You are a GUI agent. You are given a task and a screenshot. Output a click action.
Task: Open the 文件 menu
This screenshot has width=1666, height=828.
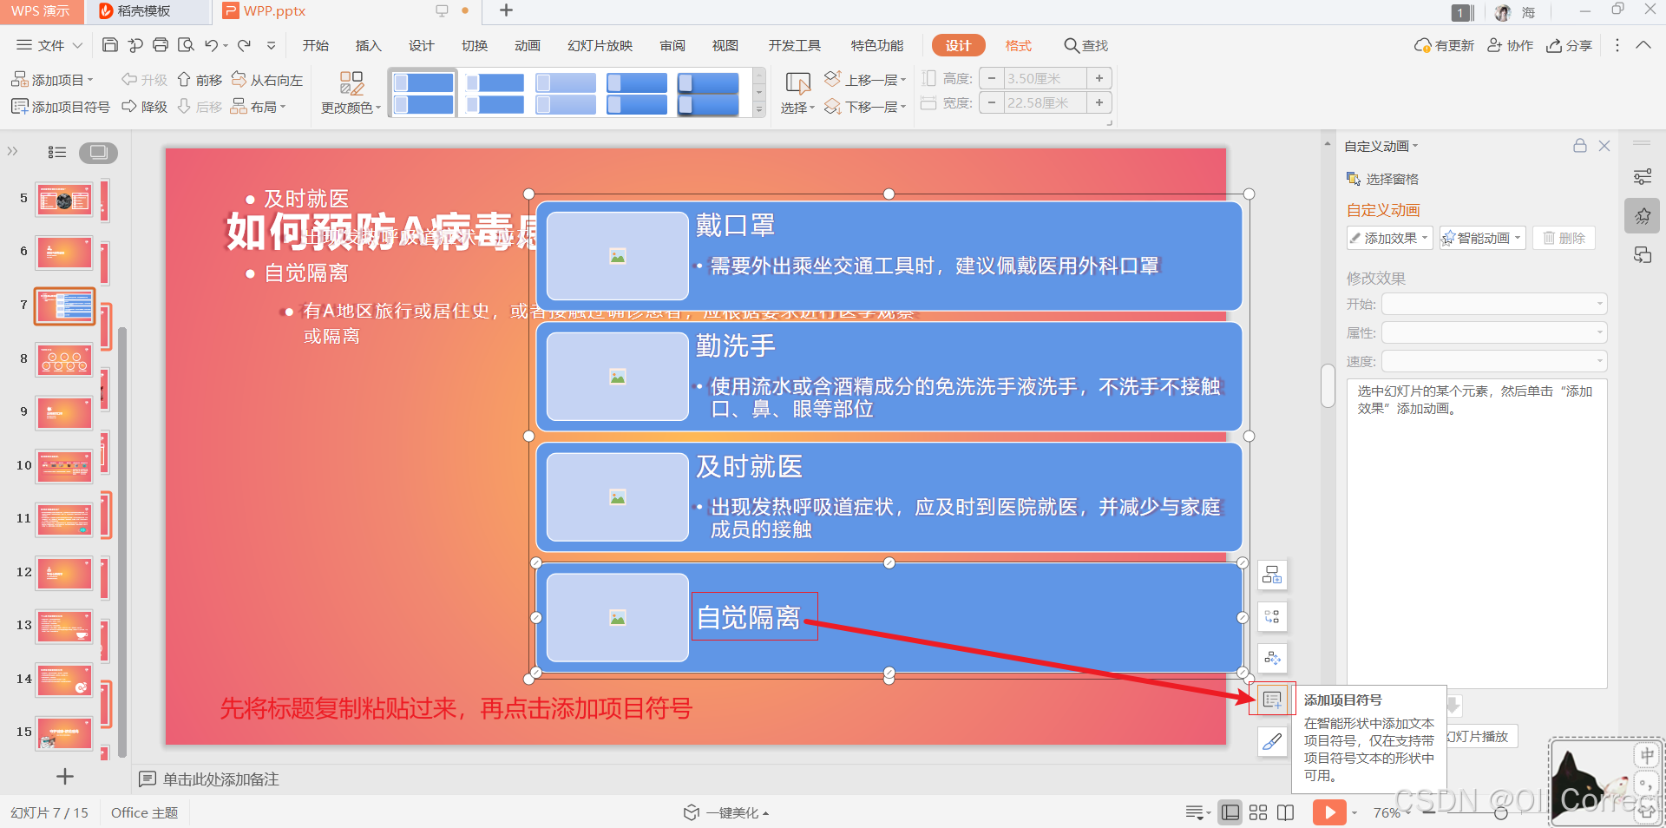(x=49, y=45)
